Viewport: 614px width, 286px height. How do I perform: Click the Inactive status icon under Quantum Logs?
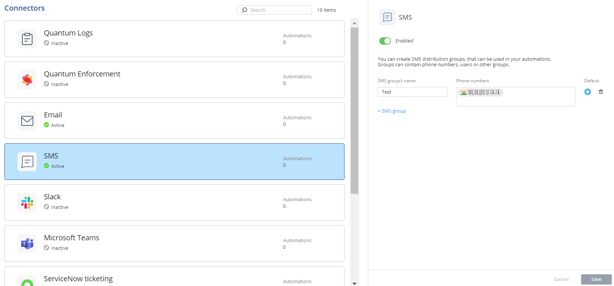[46, 43]
